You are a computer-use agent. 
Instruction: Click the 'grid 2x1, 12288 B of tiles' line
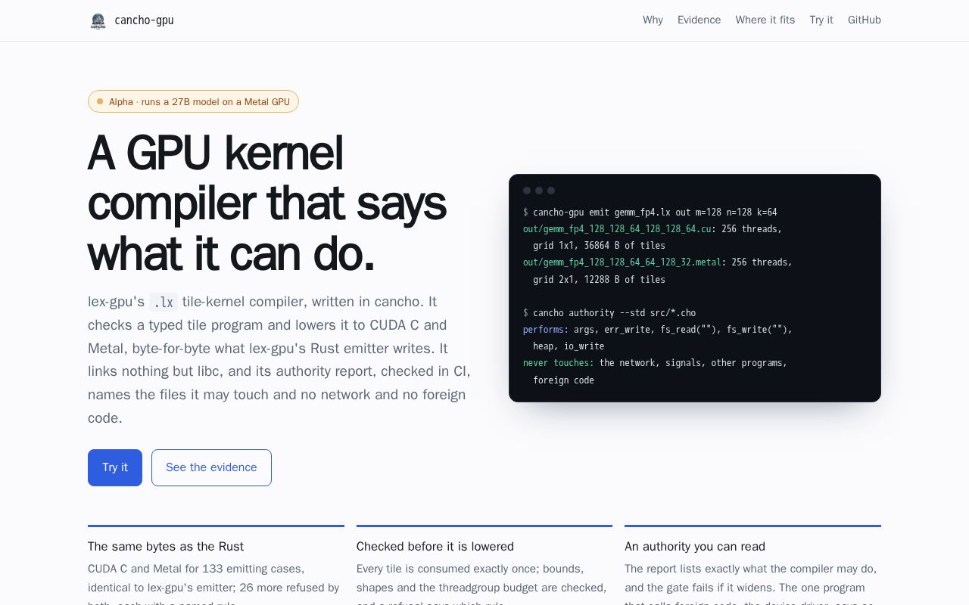(599, 279)
